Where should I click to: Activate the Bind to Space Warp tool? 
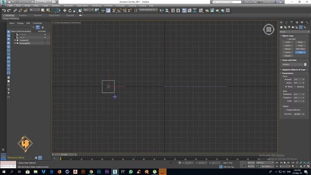point(26,11)
